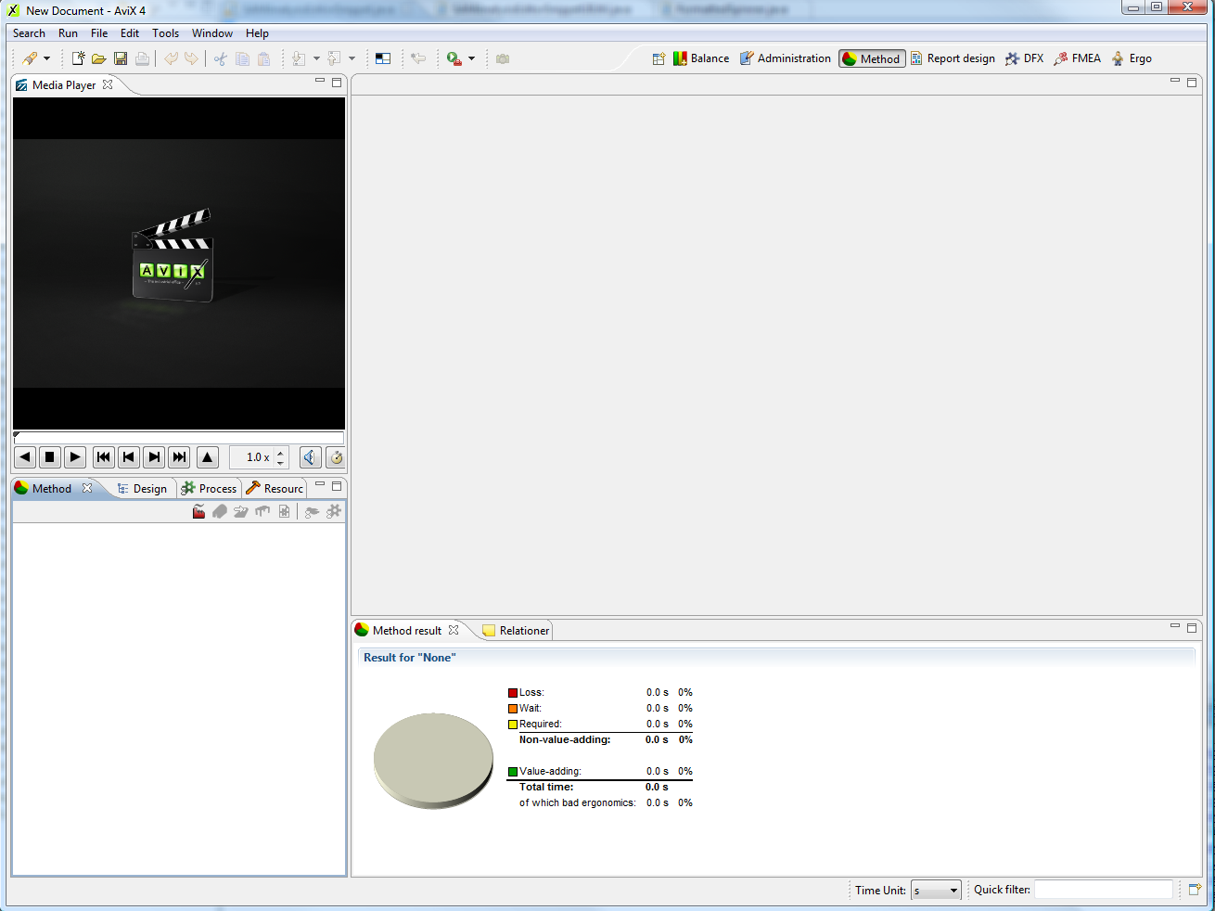Click the save floppy disk icon
1215x911 pixels.
(121, 58)
